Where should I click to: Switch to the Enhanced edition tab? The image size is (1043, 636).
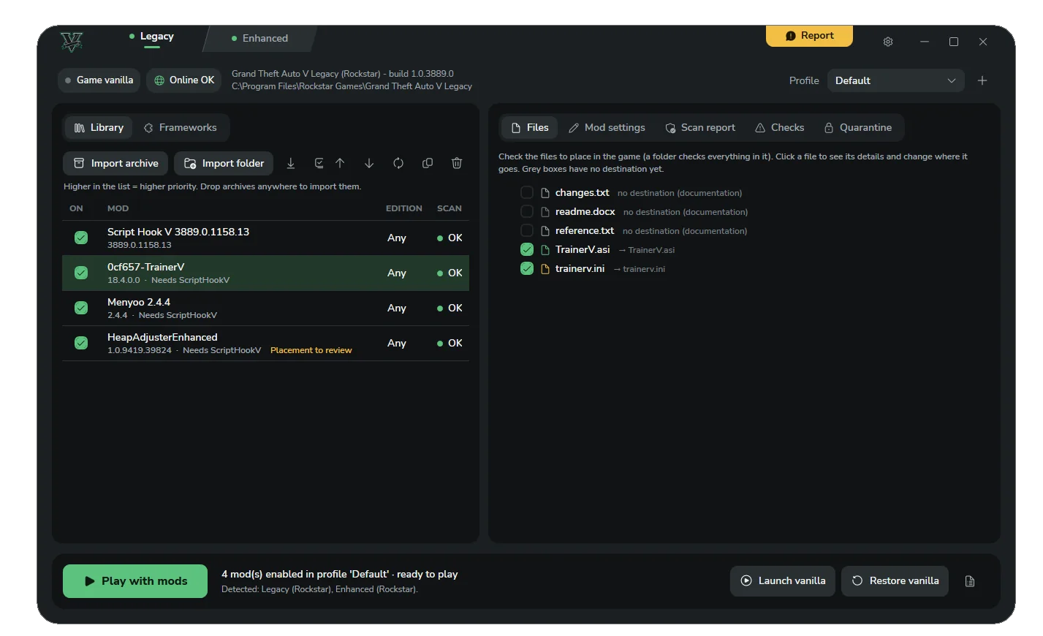[259, 38]
